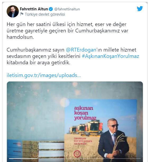Click the blue verified badge
This screenshot has width=150, height=162.
(51, 9)
